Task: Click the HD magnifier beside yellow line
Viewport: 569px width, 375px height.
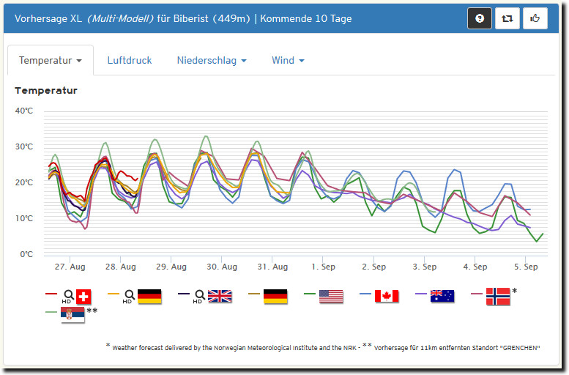Action: pos(128,297)
